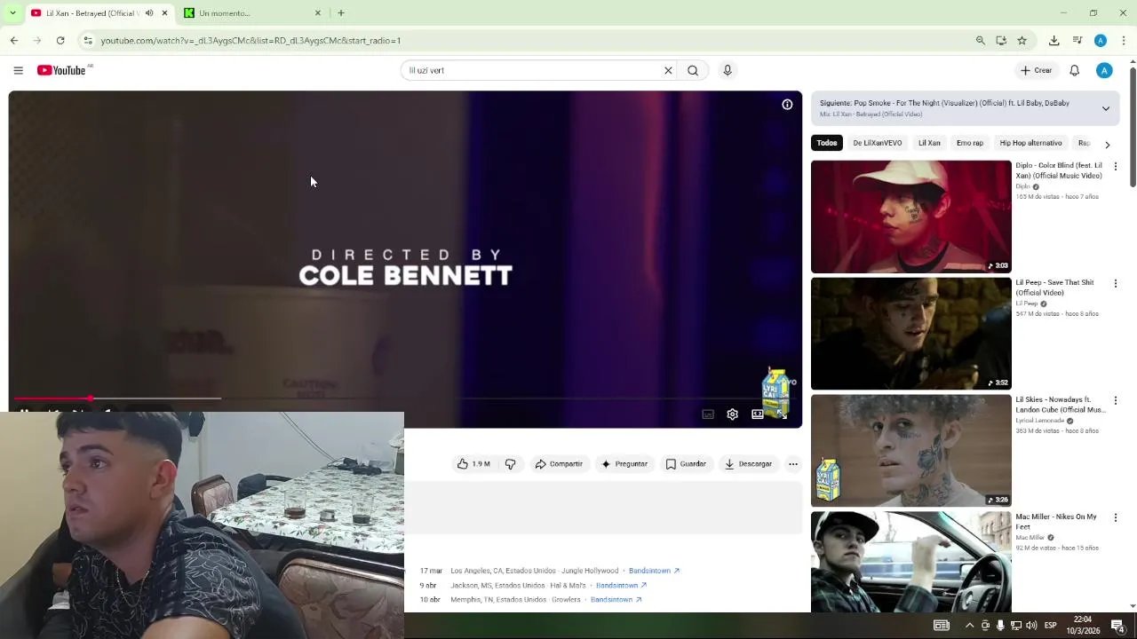Click the 'Descargar' button
This screenshot has width=1137, height=639.
pyautogui.click(x=748, y=464)
